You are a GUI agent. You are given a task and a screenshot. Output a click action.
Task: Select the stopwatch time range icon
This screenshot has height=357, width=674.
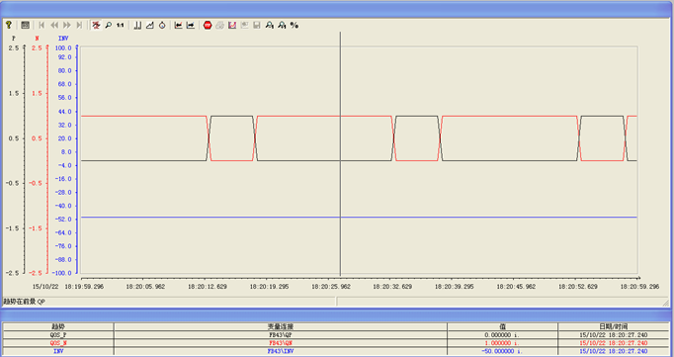tap(162, 26)
